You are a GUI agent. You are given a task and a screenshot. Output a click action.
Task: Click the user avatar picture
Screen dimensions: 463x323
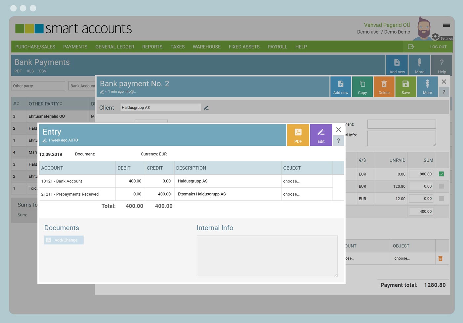(424, 29)
